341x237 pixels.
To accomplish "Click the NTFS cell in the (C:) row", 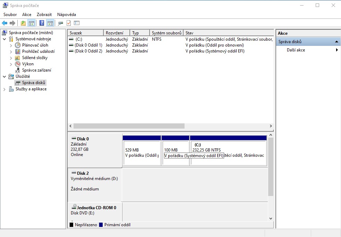I will point(156,39).
